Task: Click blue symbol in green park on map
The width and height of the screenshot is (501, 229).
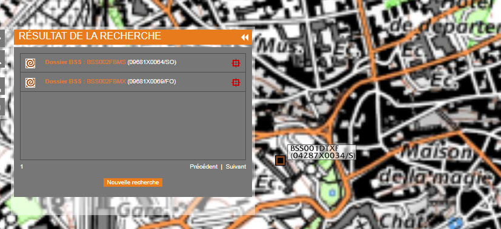Action: pos(332,193)
